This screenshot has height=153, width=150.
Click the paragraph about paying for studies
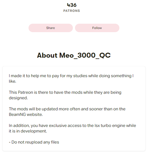[x=71, y=78]
